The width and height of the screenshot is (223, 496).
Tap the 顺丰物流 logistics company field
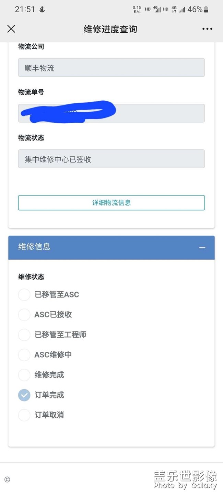[111, 67]
